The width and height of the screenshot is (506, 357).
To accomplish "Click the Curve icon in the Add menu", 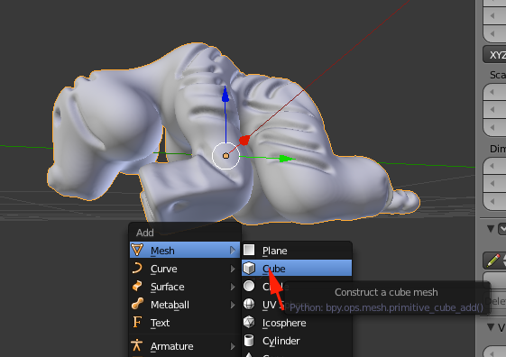I will point(137,269).
